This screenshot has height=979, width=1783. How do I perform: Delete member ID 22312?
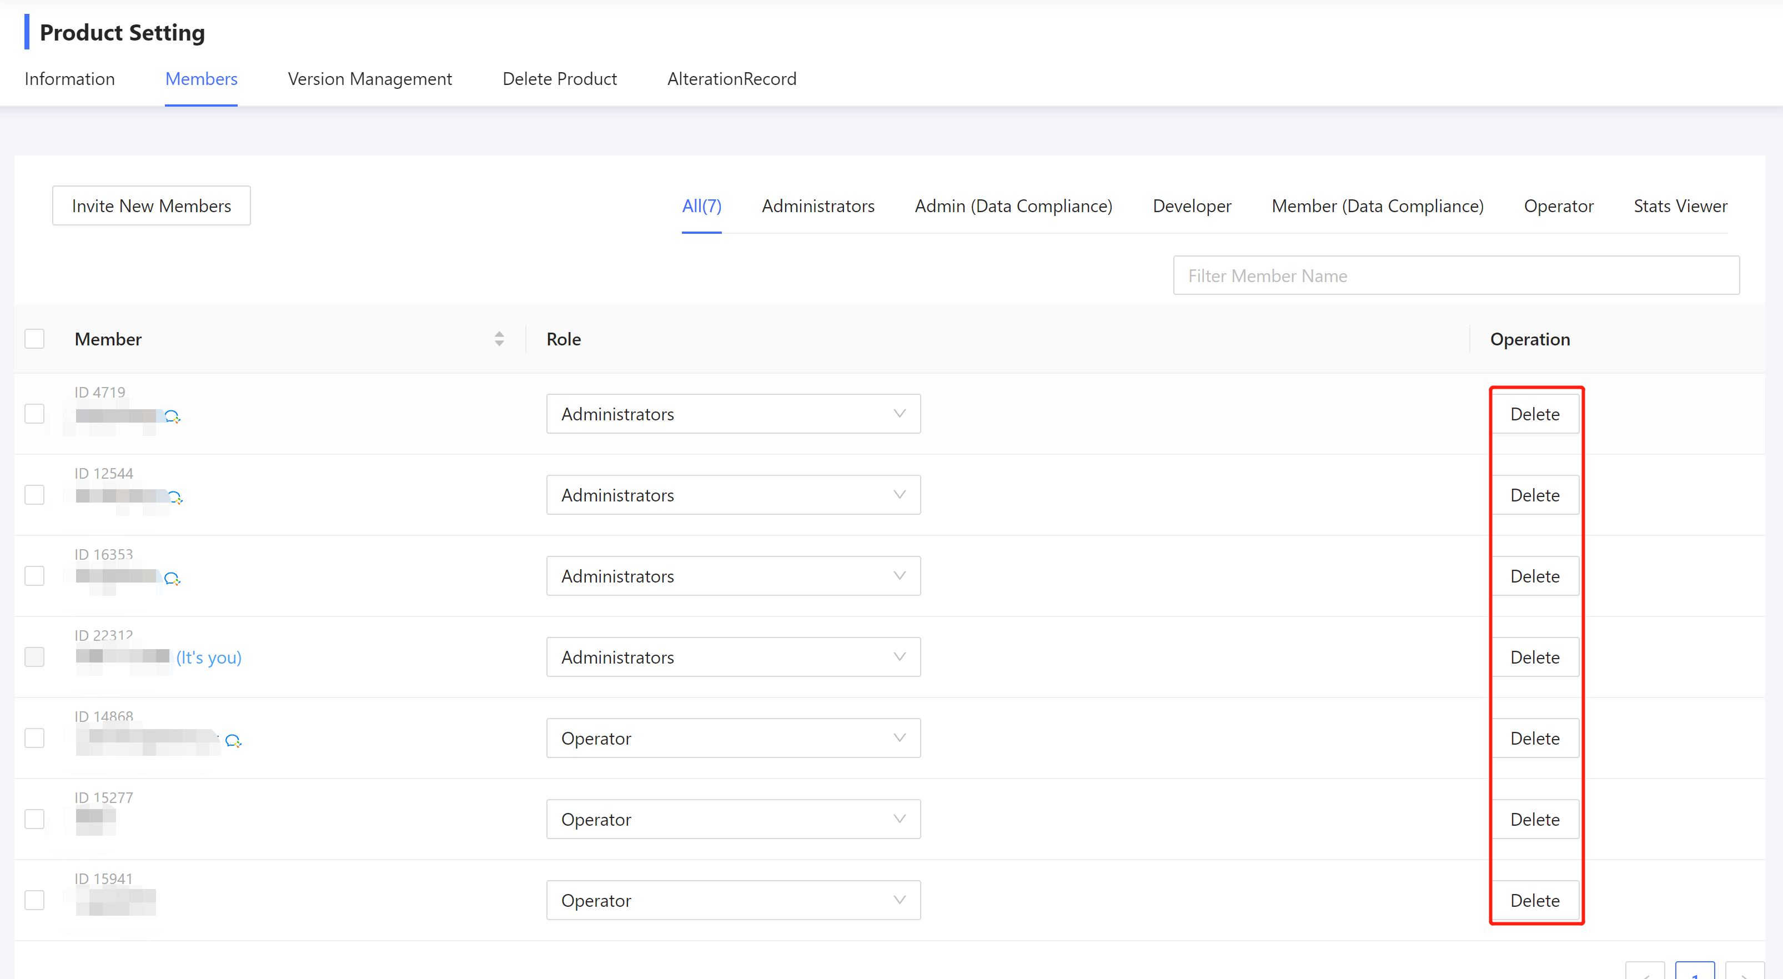click(1535, 657)
